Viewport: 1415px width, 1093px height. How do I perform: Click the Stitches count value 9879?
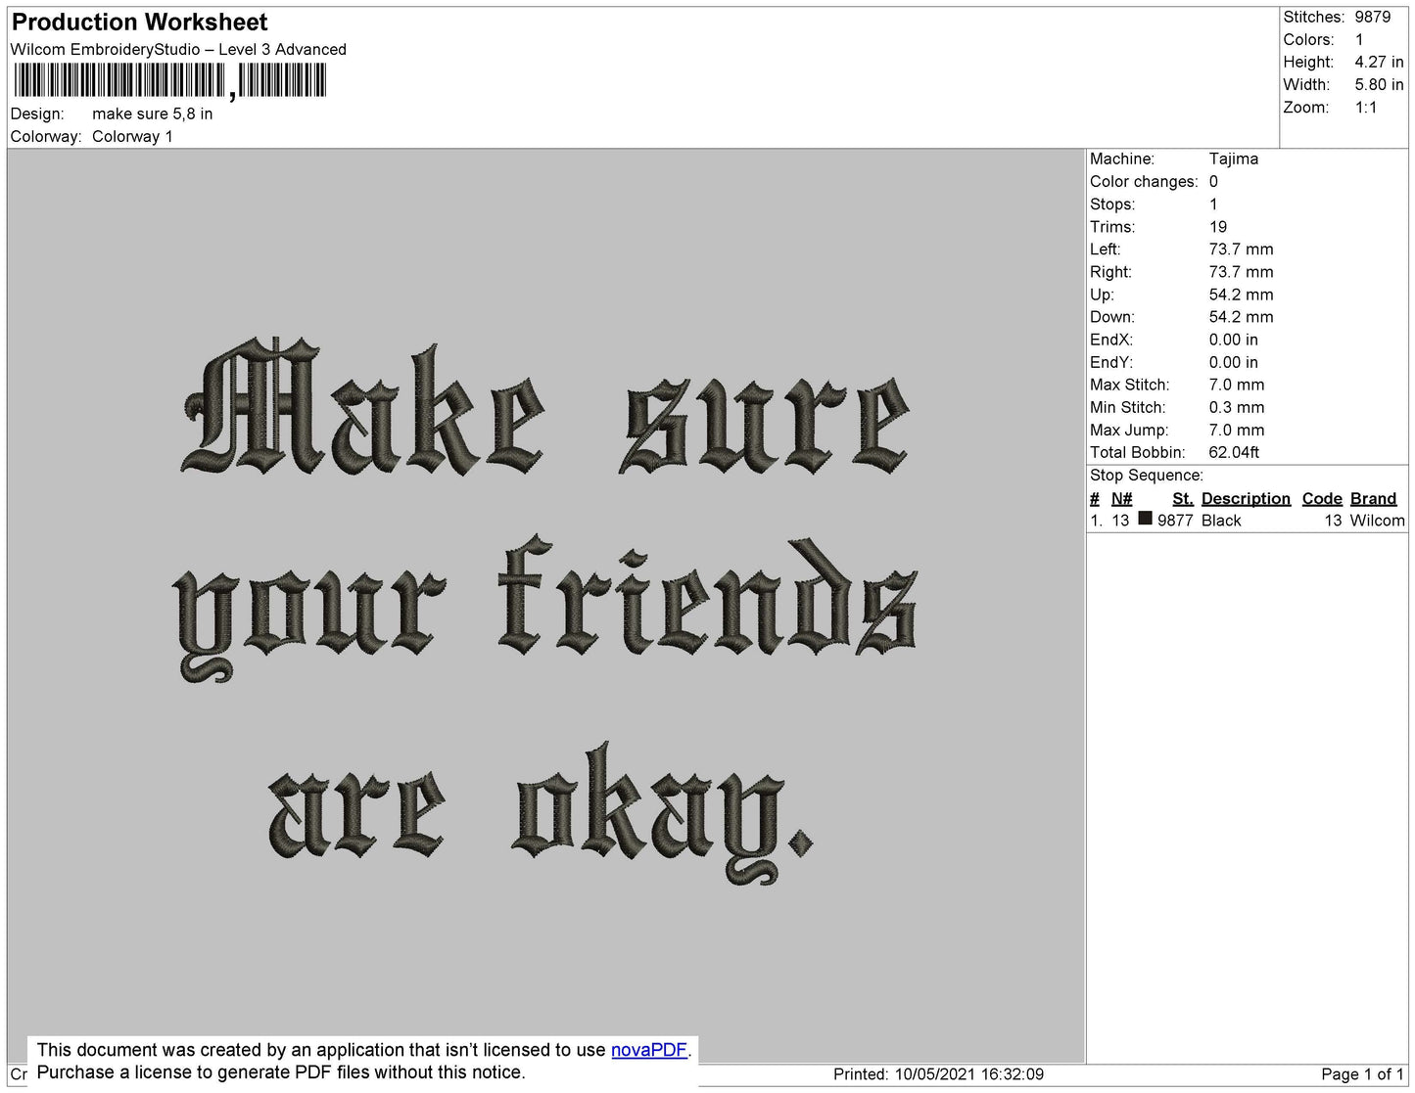coord(1373,17)
